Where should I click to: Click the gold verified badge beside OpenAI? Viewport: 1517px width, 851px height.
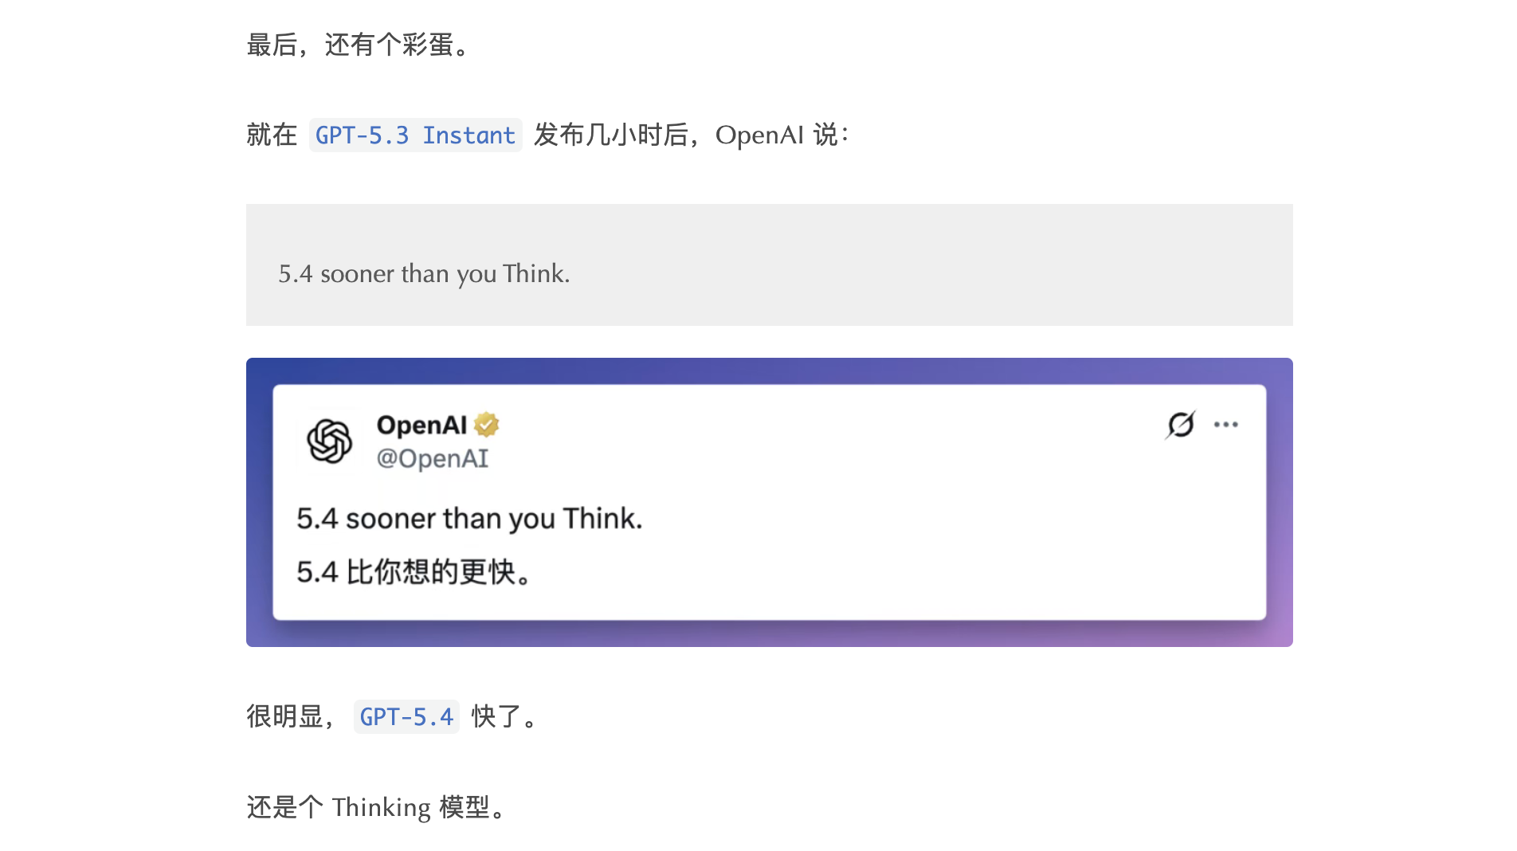pyautogui.click(x=486, y=425)
